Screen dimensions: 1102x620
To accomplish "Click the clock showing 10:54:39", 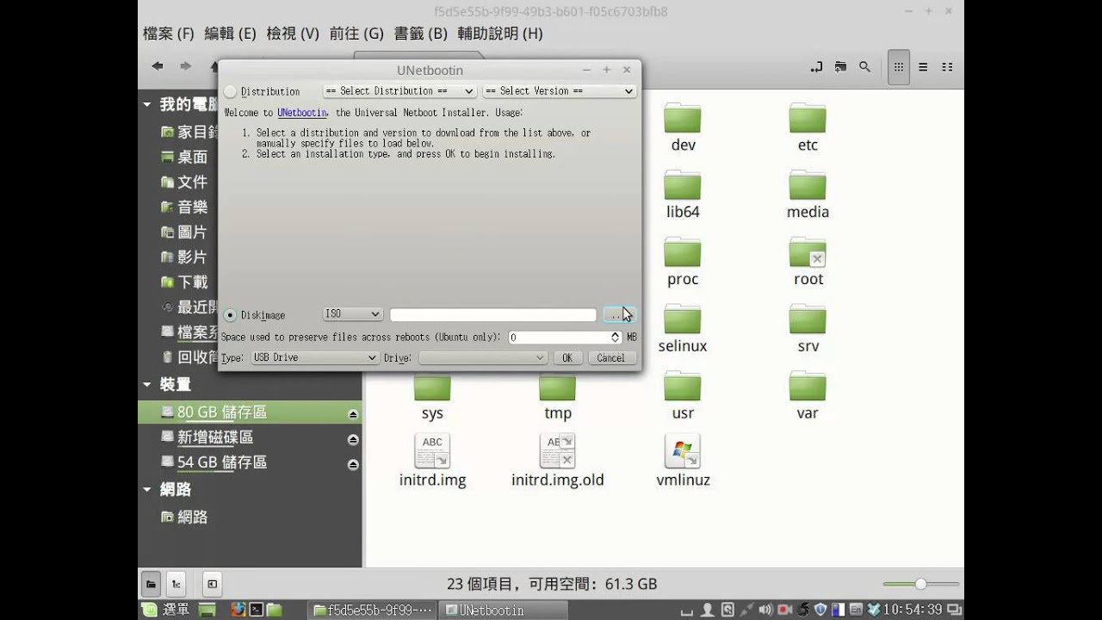I will (x=913, y=610).
